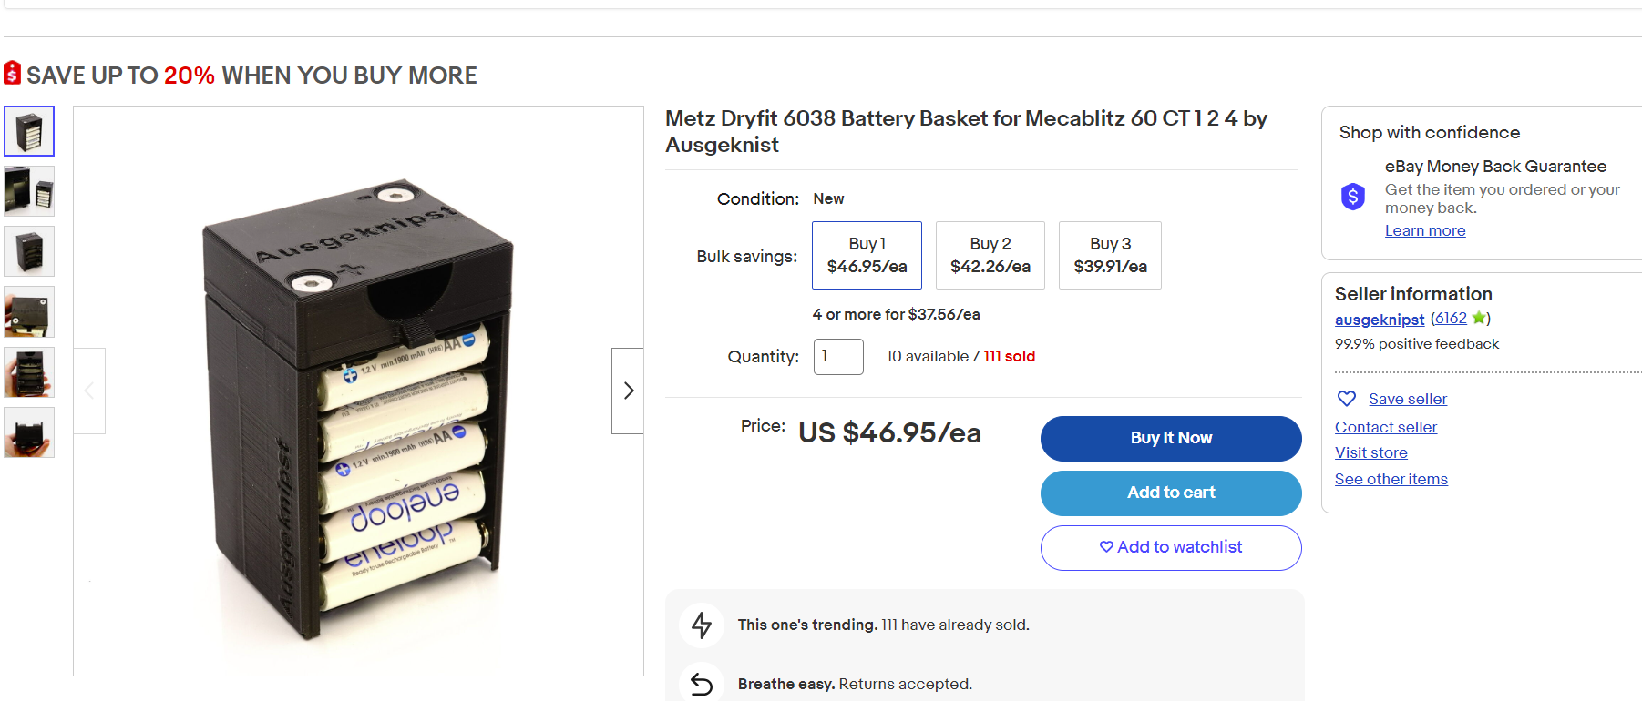Viewport: 1642px width, 701px height.
Task: Click the trending lightning bolt icon
Action: tap(702, 625)
